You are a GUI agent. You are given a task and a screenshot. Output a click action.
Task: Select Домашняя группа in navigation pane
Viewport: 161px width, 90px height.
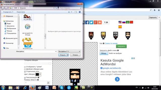pyautogui.click(x=10, y=38)
